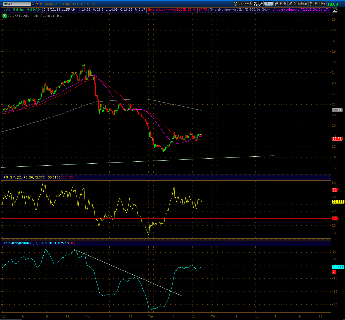Open the symbol selector dropdown arrow
The width and height of the screenshot is (345, 320).
[x=33, y=4]
